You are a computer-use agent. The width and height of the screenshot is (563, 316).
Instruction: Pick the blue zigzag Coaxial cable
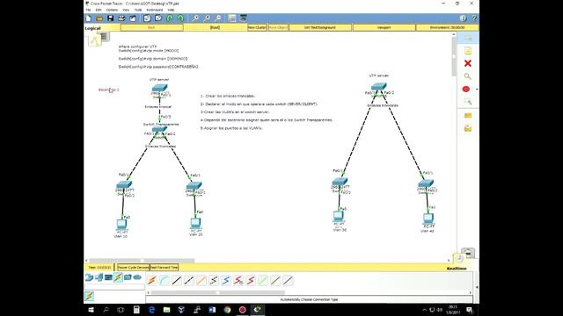click(226, 280)
